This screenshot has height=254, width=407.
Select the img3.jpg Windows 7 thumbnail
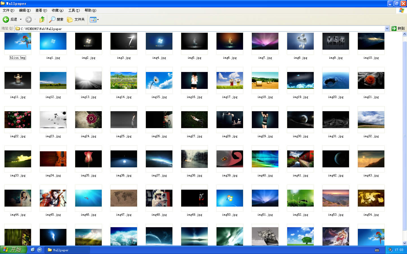click(x=124, y=41)
